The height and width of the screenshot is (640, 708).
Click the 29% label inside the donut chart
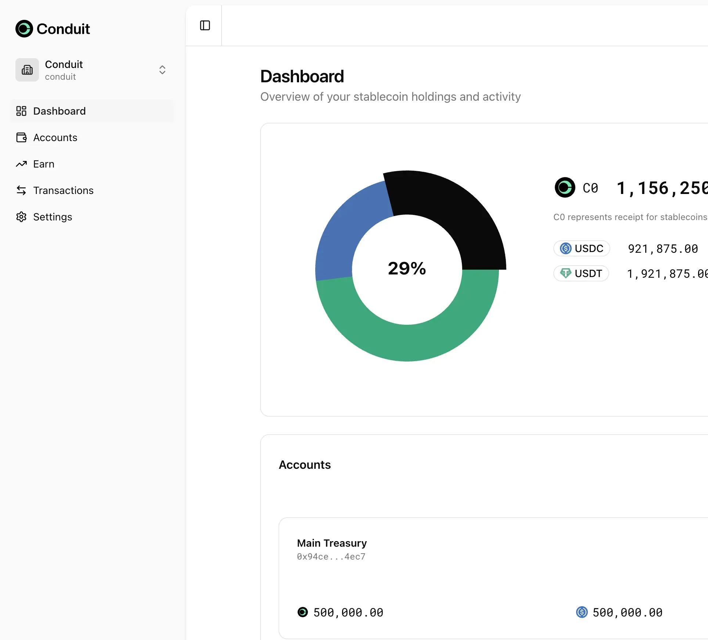[407, 268]
